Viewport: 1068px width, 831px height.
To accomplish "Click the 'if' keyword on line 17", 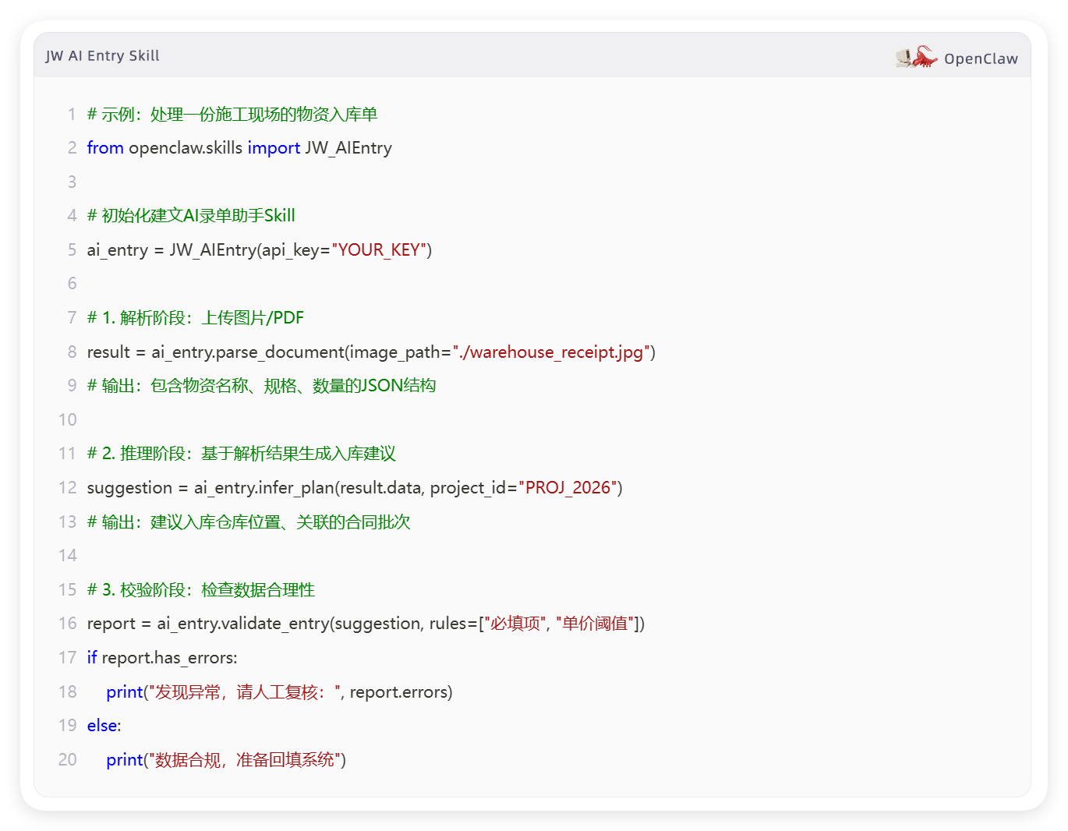I will tap(92, 658).
